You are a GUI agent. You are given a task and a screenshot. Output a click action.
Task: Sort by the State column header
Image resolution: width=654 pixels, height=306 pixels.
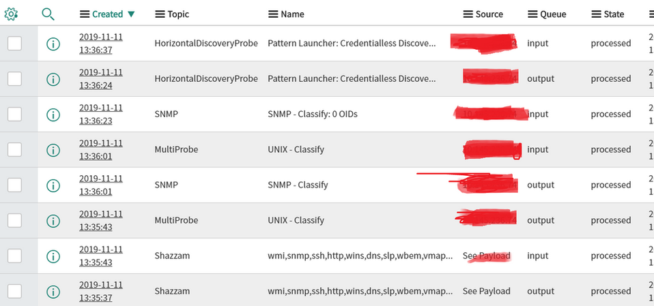coord(614,14)
